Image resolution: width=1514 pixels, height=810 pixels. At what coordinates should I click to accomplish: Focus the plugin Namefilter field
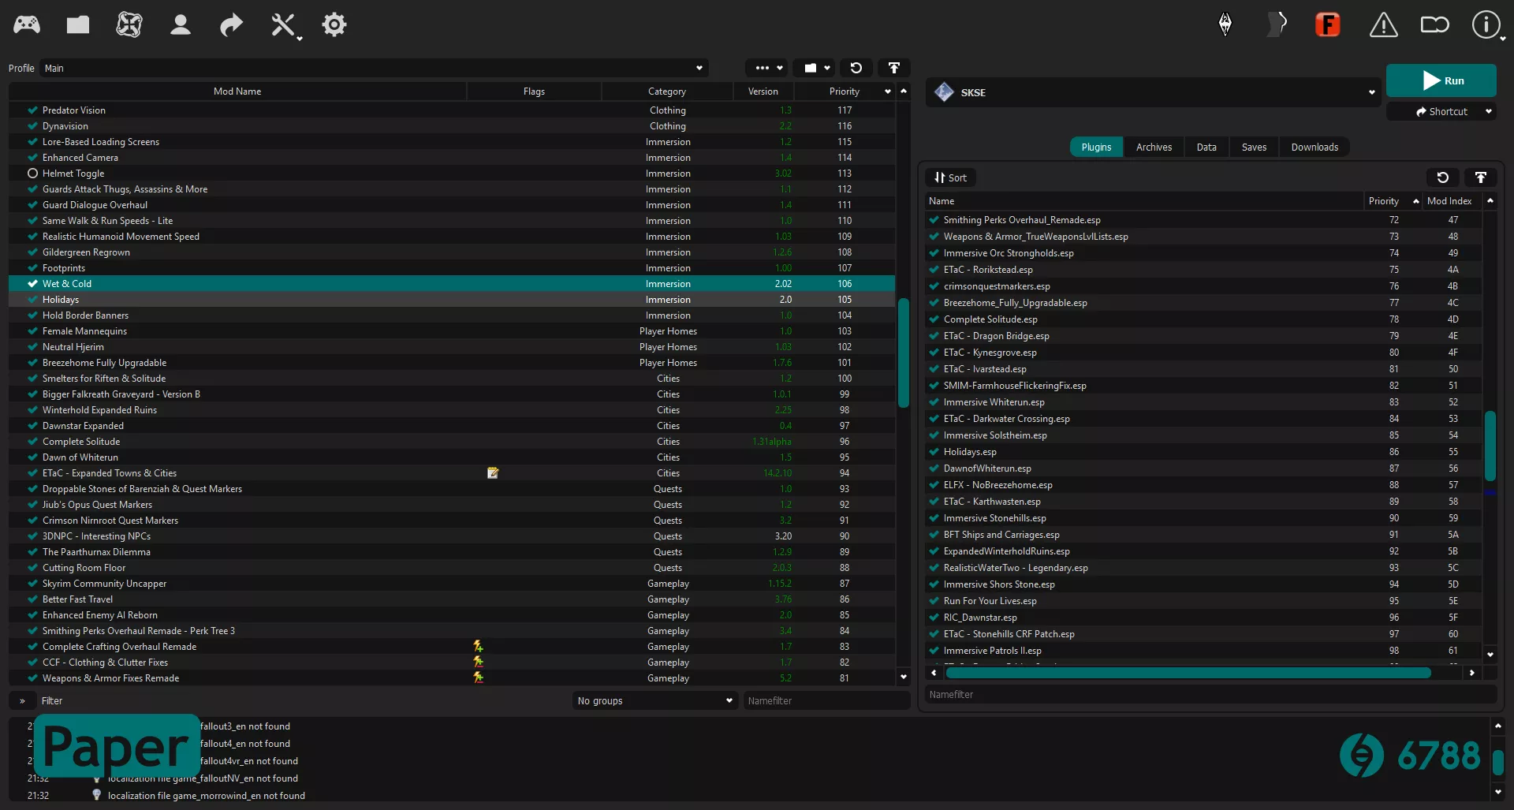point(1210,695)
